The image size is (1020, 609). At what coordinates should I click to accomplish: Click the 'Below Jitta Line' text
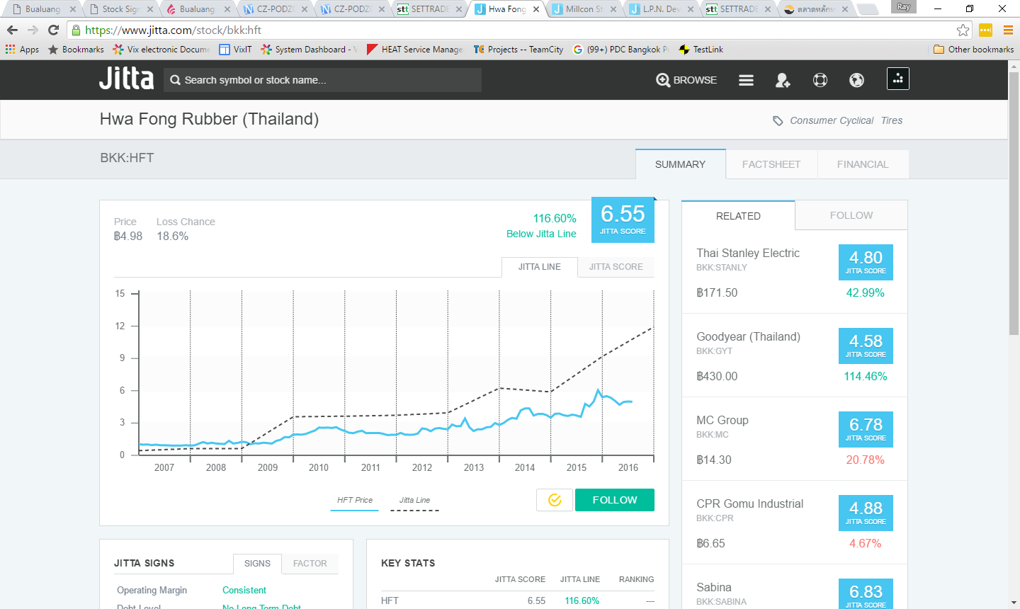[541, 234]
